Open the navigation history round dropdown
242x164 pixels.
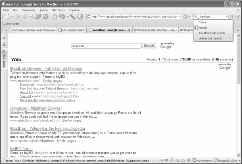[x=31, y=17]
